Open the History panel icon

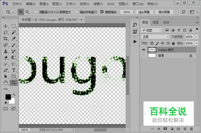[x=135, y=25]
